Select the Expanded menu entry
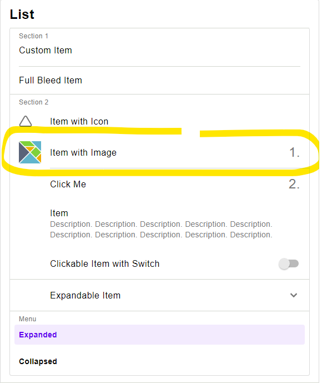The image size is (322, 383). click(159, 335)
